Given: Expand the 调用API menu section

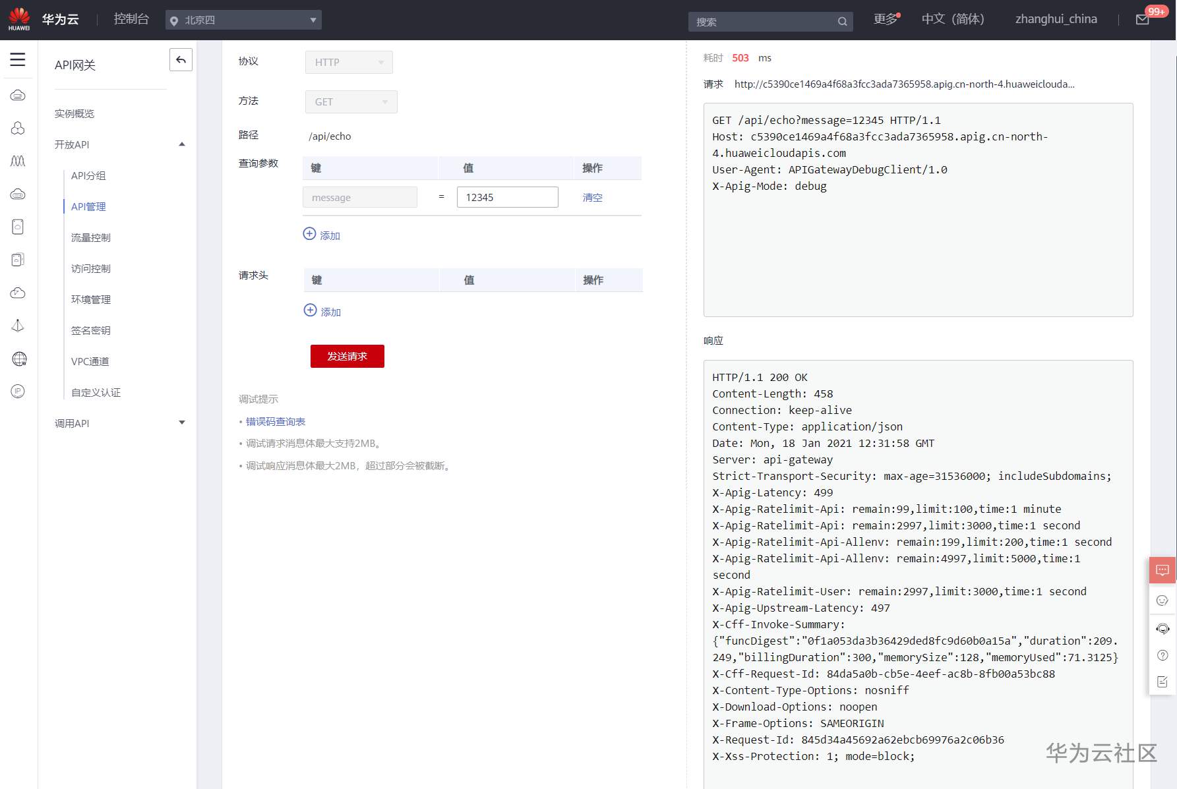Looking at the screenshot, I should [182, 423].
